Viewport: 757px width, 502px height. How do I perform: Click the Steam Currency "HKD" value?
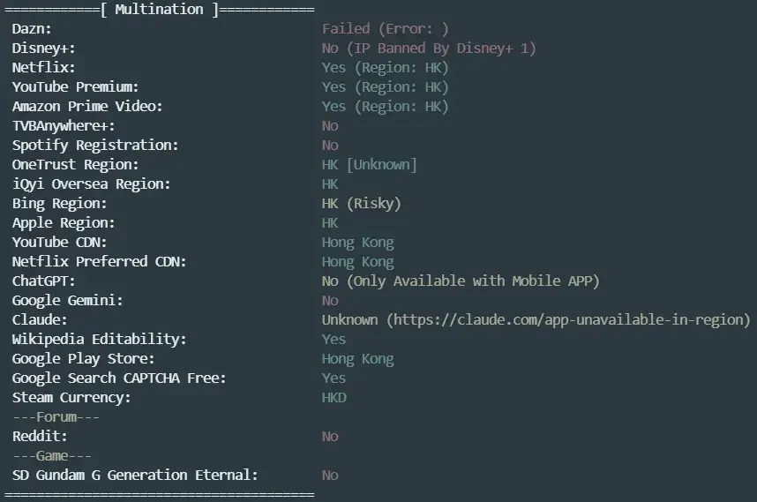click(334, 398)
